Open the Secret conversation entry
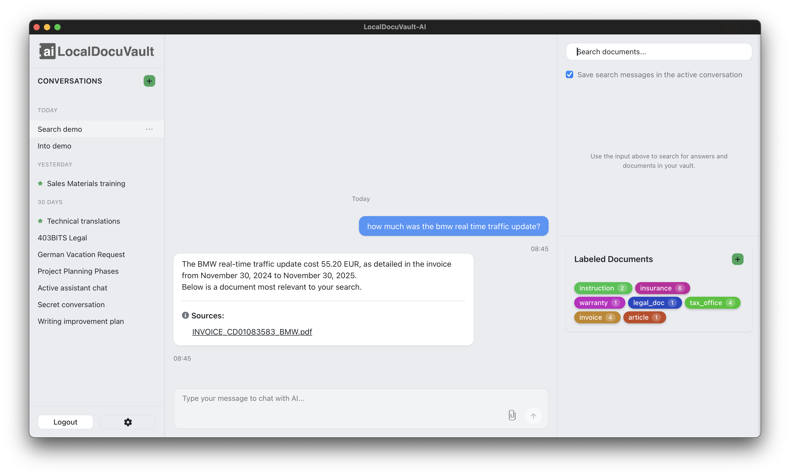This screenshot has width=790, height=476. click(96, 304)
